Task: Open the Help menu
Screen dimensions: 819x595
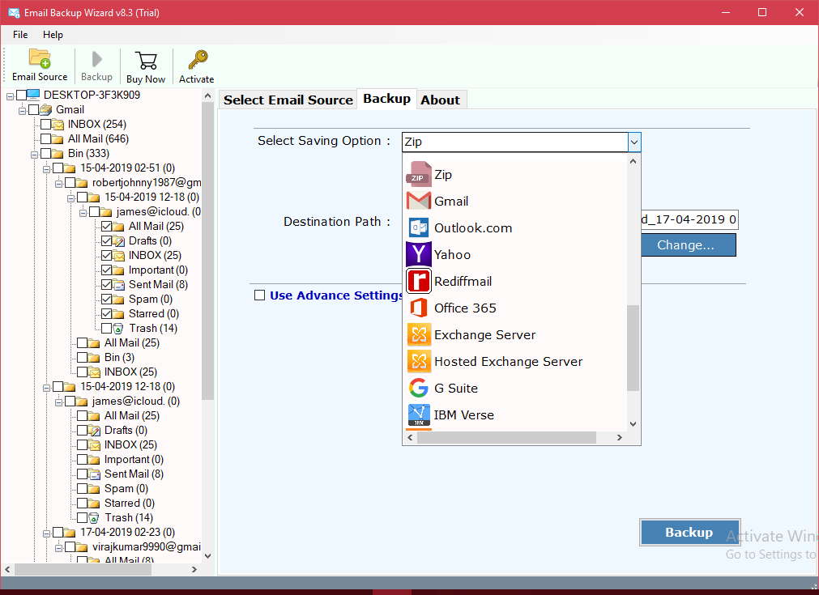Action: point(53,35)
